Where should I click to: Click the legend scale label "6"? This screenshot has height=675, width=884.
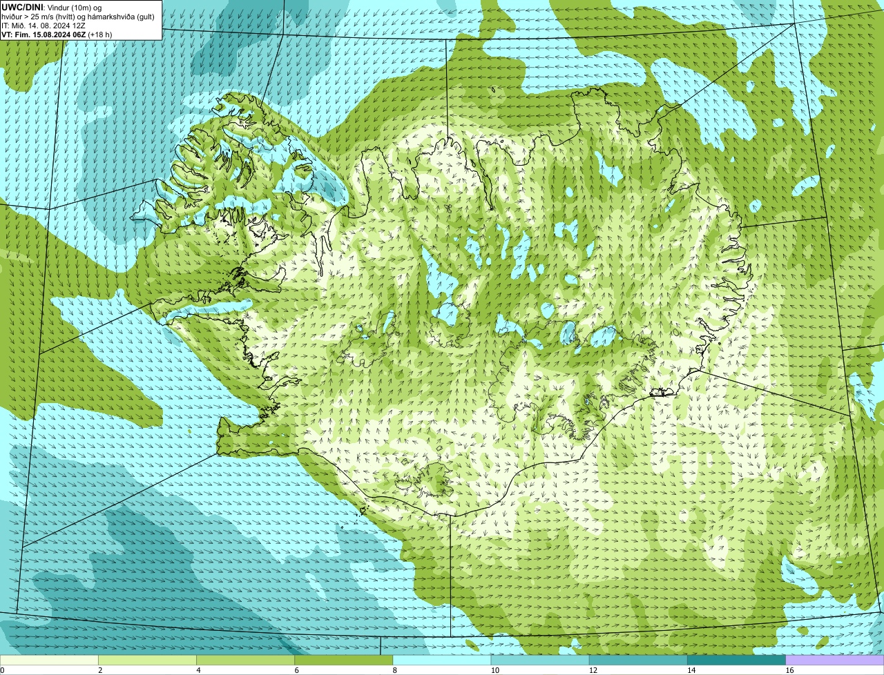tap(296, 670)
